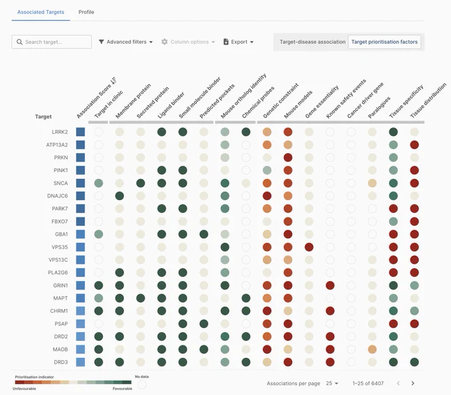Click PLA2G6 Membrane protein green dot

[119, 272]
